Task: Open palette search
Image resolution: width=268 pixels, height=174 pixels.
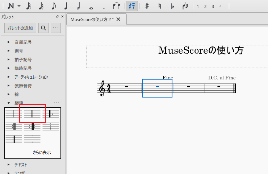Action: pos(43,28)
